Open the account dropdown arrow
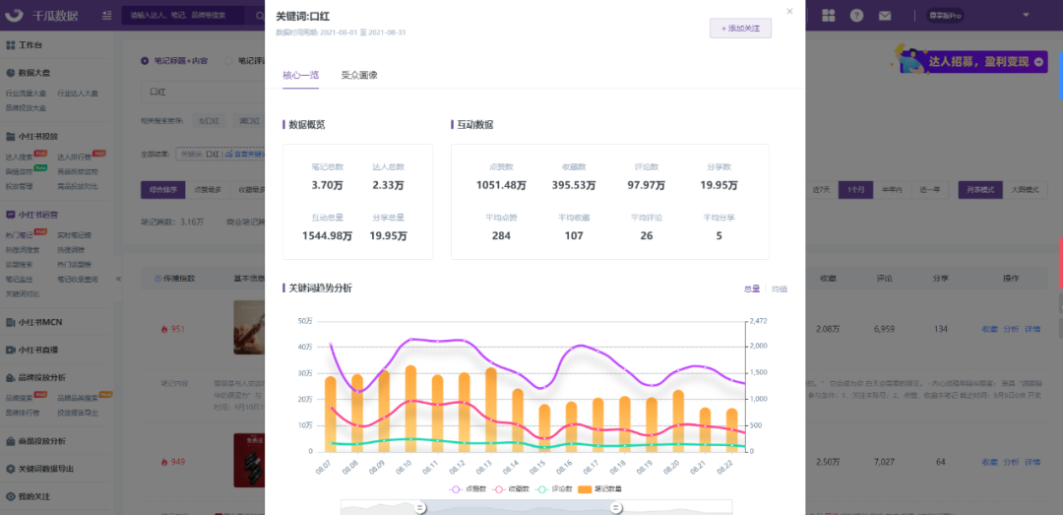Viewport: 1063px width, 515px height. tap(1026, 15)
